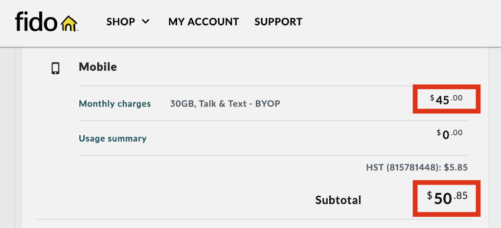Click the highlighted $45.00 monthly charge
This screenshot has height=228, width=501.
447,99
